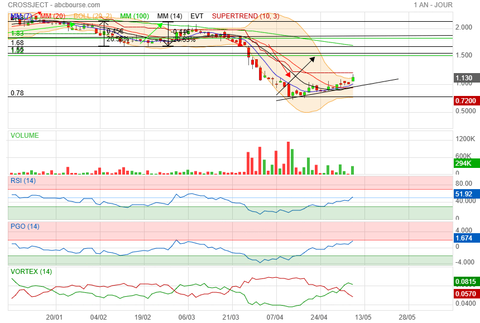Click the green "1.83" level label
480x323 pixels.
[17, 33]
